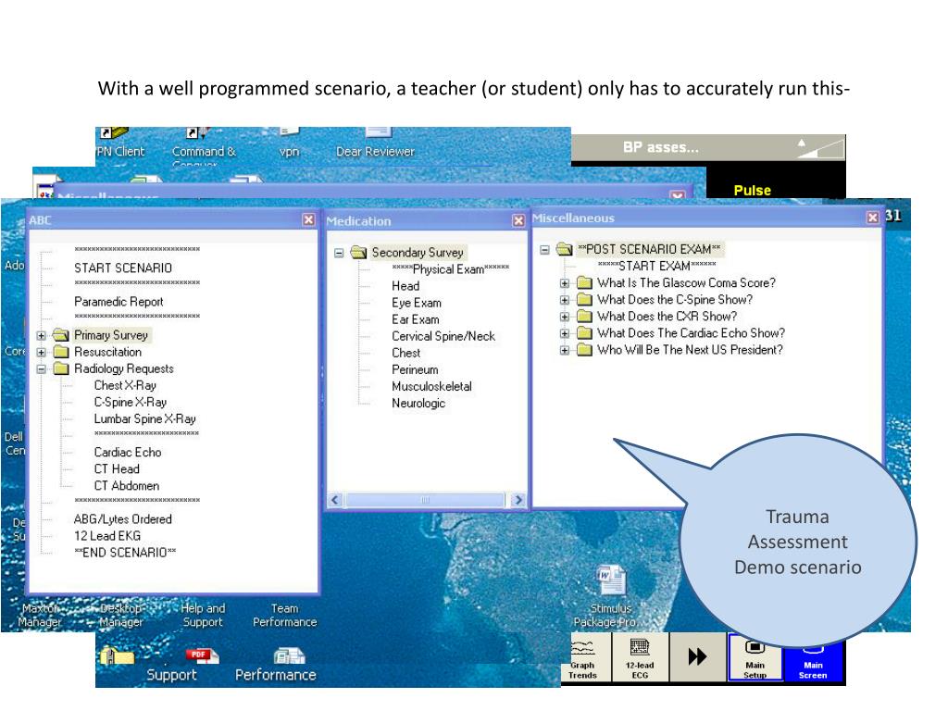Select Chest X-Ray request
Image resolution: width=948 pixels, height=711 pixels.
pyautogui.click(x=125, y=385)
